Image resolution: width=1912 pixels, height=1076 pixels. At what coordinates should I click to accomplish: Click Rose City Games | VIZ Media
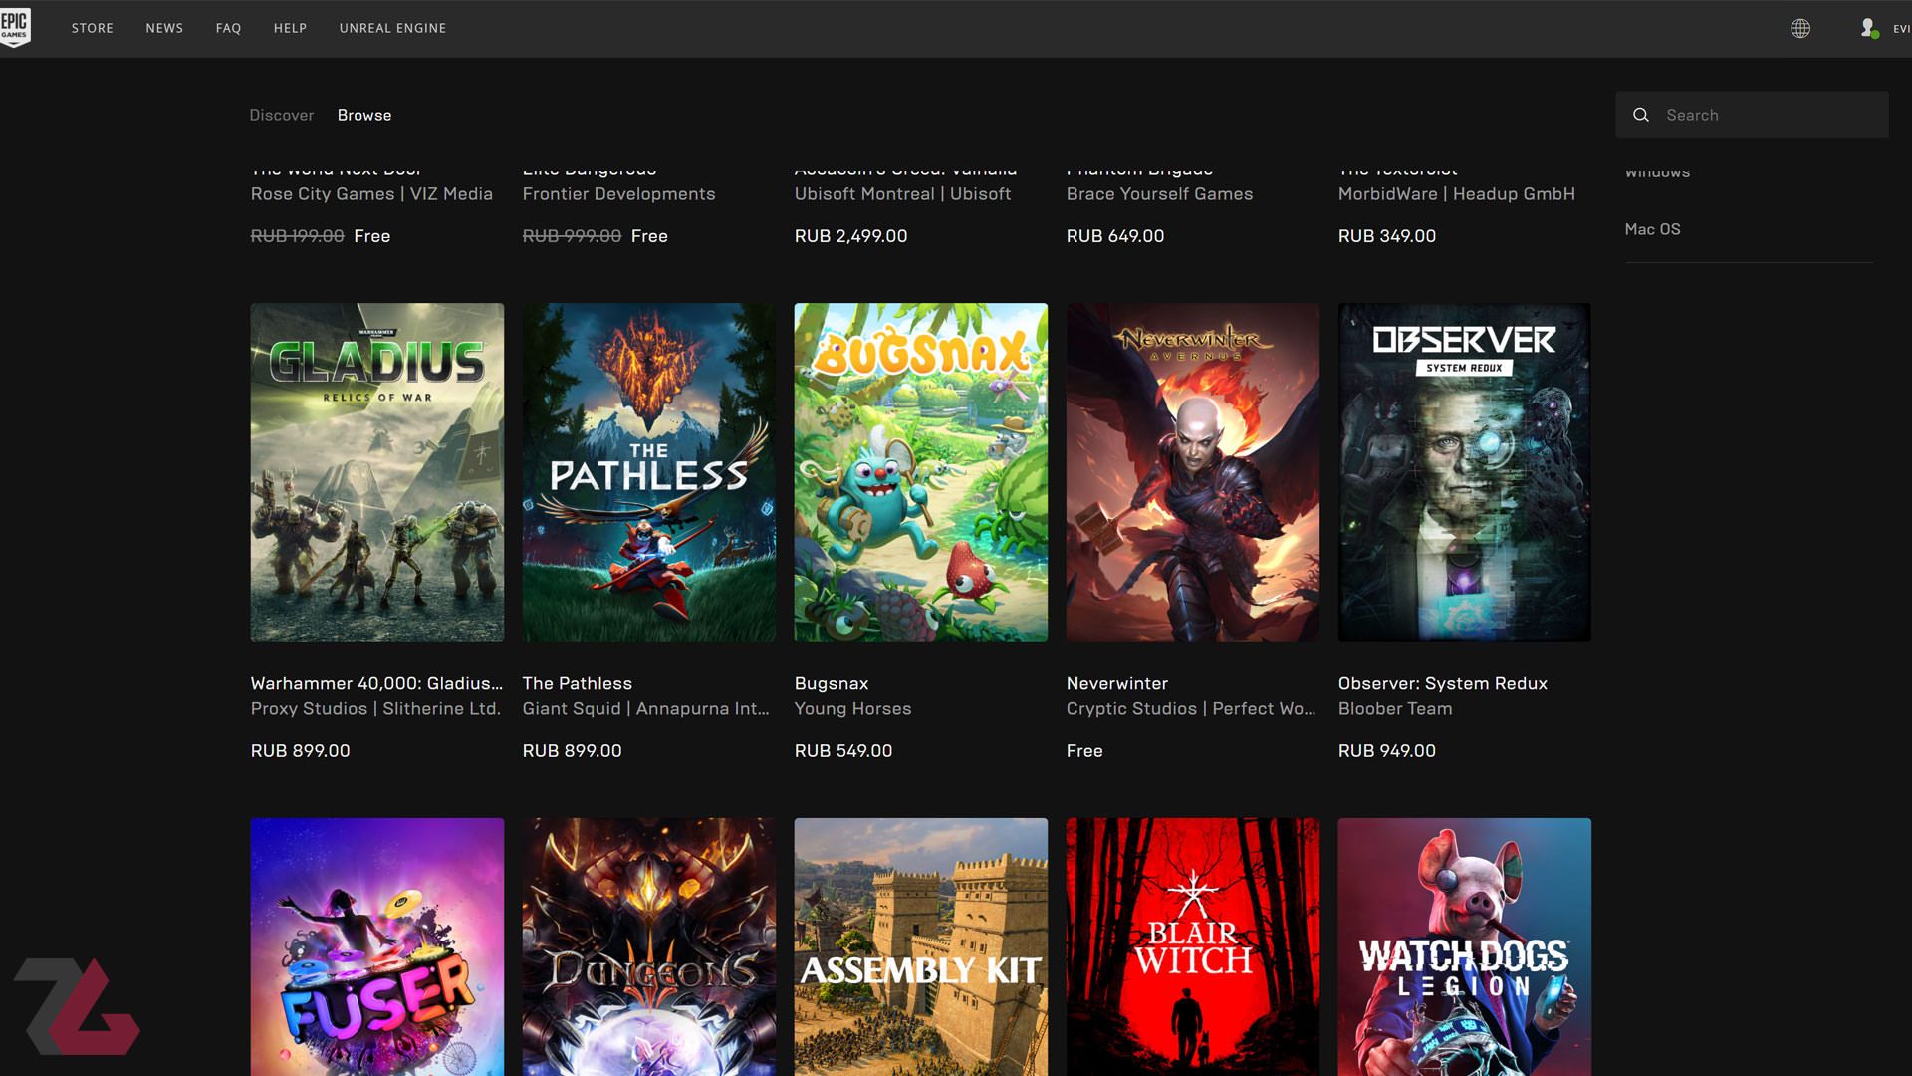click(x=371, y=193)
